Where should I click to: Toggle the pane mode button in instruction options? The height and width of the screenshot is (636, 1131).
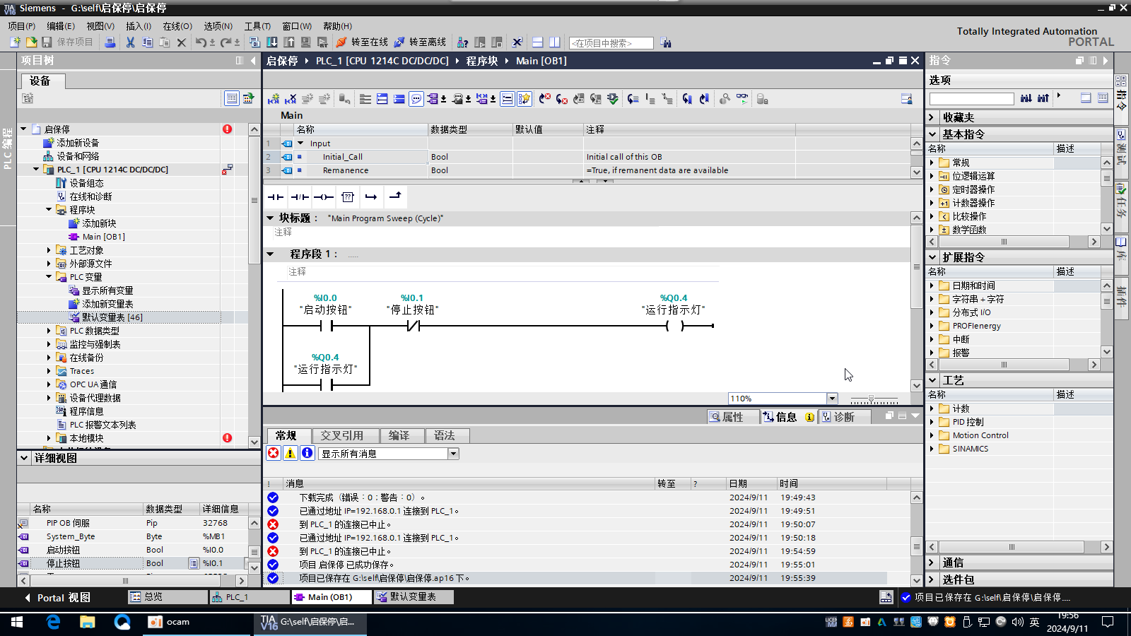click(x=1086, y=98)
